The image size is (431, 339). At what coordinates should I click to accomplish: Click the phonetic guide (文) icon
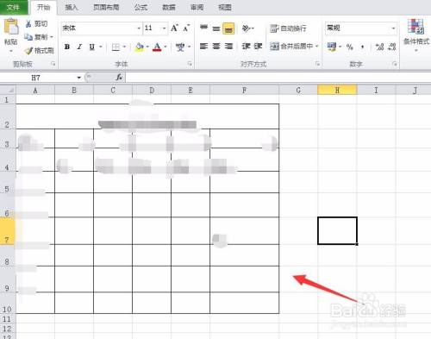180,47
